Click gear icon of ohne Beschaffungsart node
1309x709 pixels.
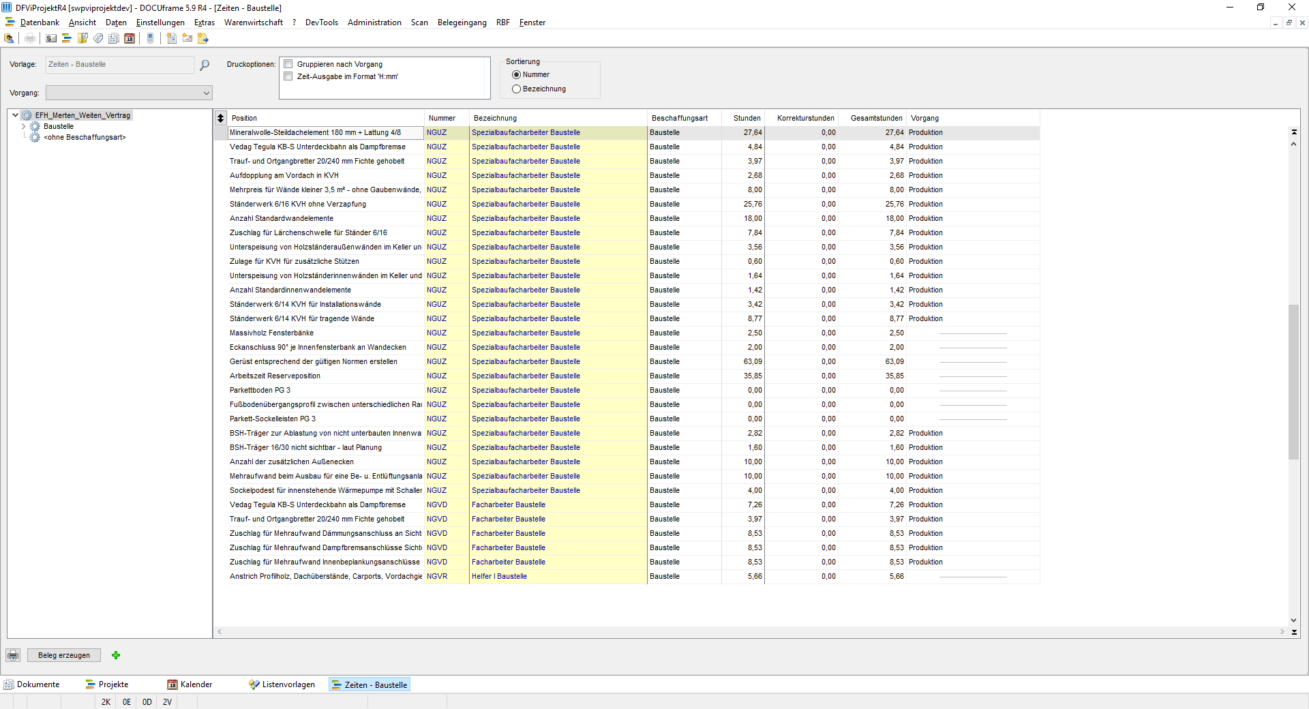(35, 137)
